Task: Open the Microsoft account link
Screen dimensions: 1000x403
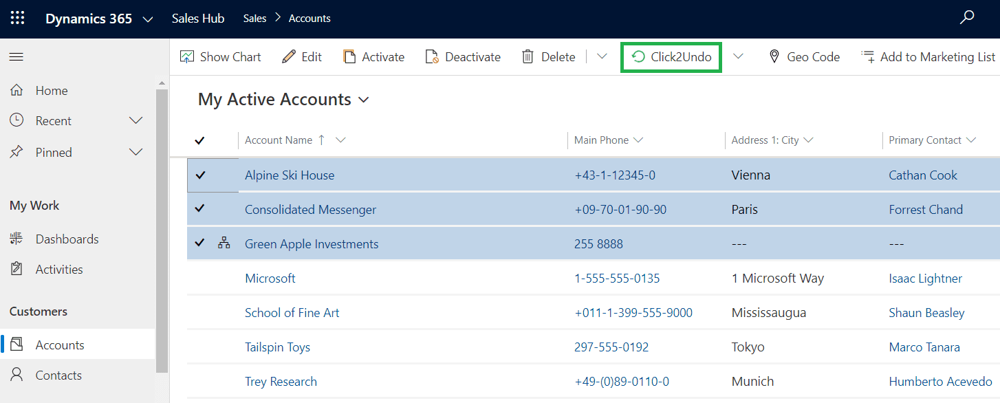Action: point(270,279)
